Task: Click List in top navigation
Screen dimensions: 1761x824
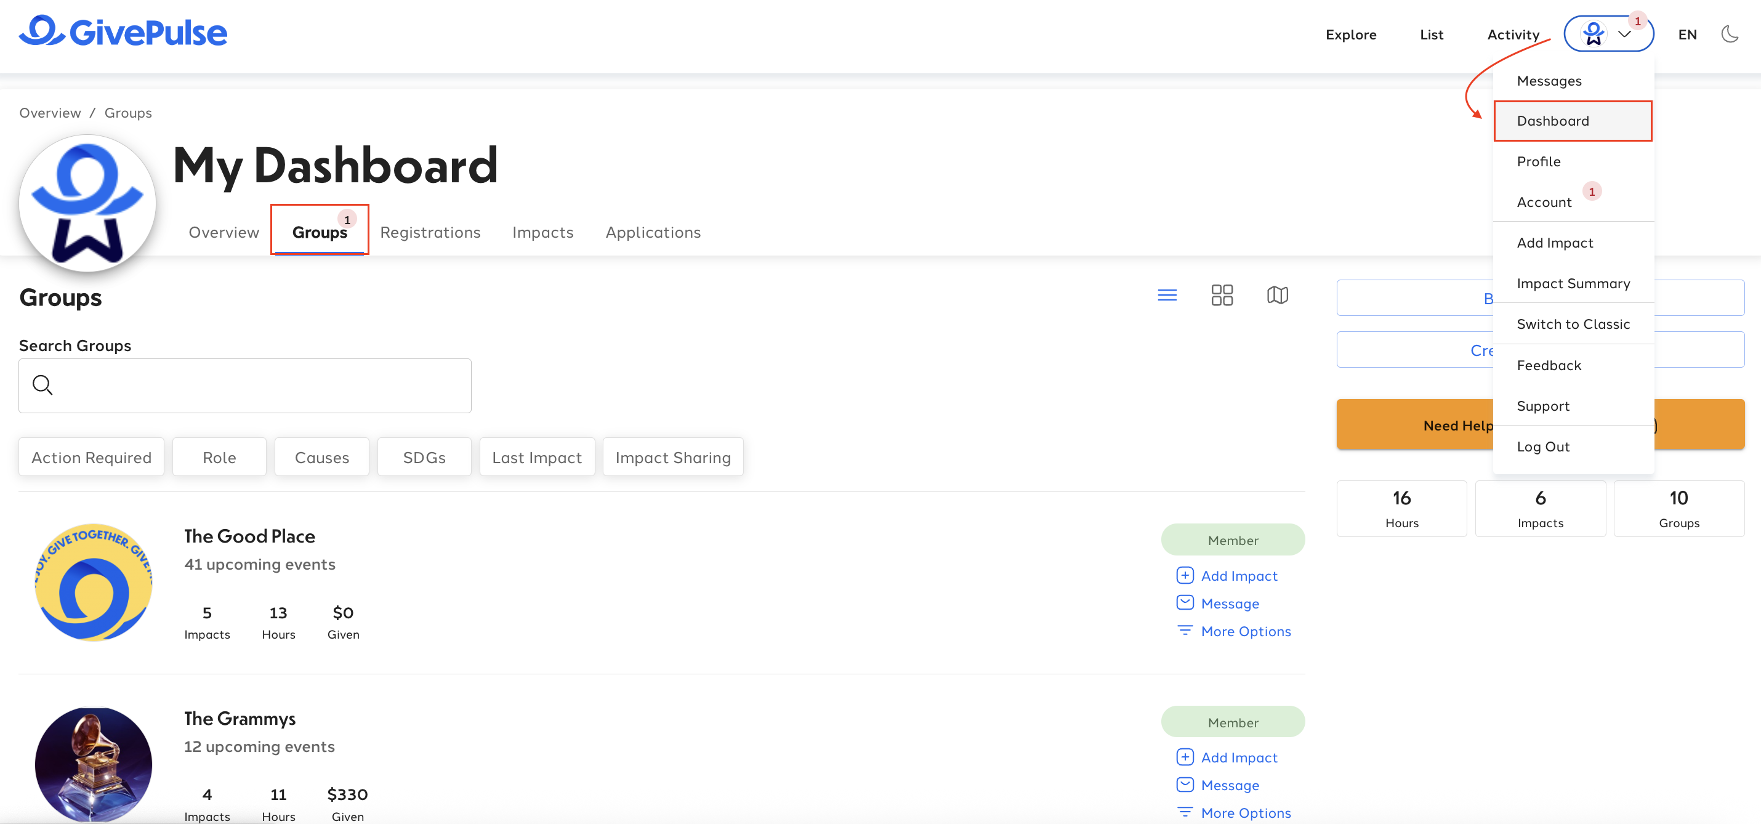Action: [x=1432, y=34]
